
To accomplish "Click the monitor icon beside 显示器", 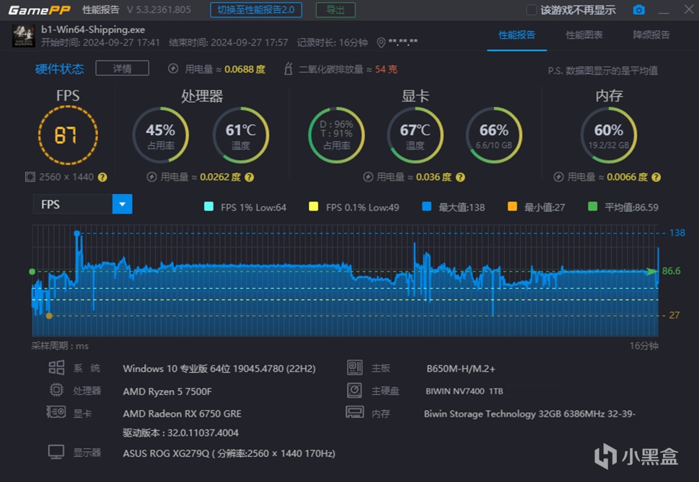I will pos(56,452).
